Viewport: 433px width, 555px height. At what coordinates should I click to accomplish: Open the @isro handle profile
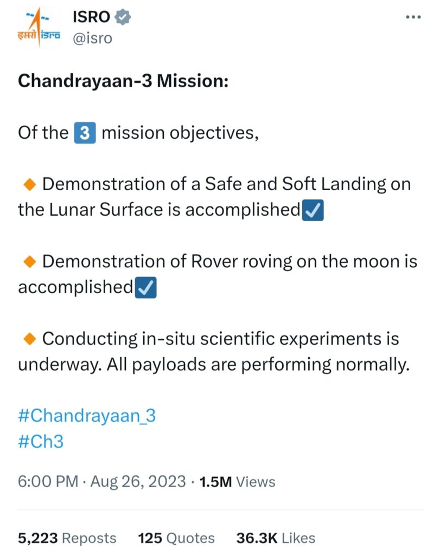click(x=92, y=38)
